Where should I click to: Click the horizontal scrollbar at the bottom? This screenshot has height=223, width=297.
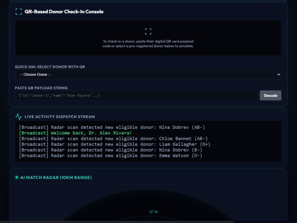(117, 222)
